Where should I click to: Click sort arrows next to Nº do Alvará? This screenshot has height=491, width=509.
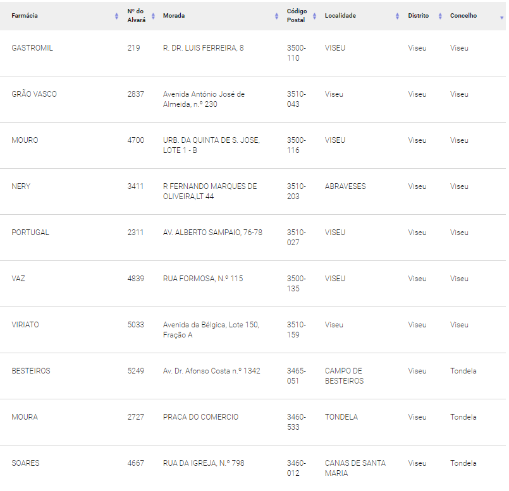(x=153, y=16)
